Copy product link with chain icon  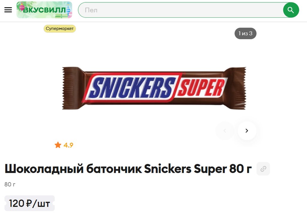click(263, 169)
